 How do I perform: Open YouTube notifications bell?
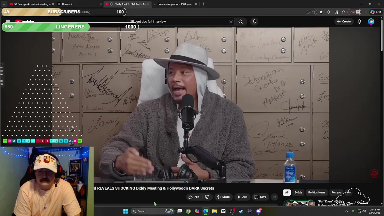(359, 22)
